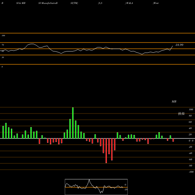Click the MR axis label -100
The height and width of the screenshot is (195, 195).
[191, 172]
